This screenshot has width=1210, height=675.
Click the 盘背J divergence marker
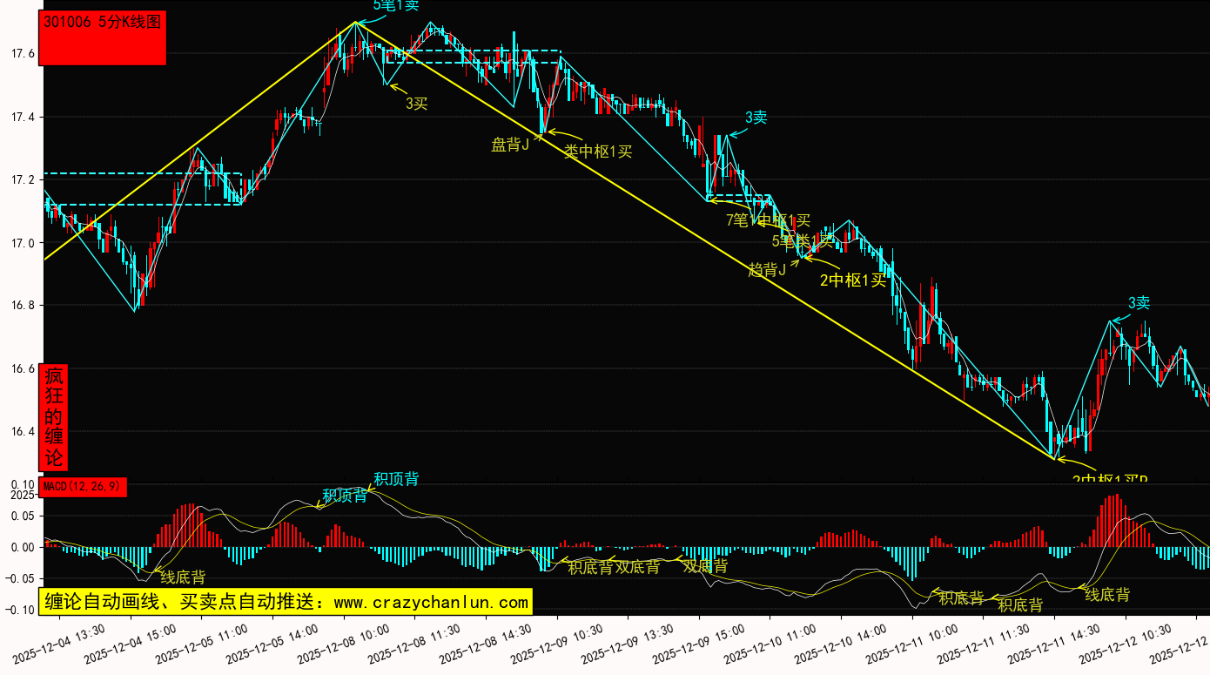[x=510, y=145]
